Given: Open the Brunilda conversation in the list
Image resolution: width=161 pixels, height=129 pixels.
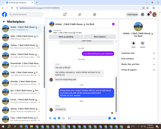Looking at the screenshot, I should tap(22, 83).
